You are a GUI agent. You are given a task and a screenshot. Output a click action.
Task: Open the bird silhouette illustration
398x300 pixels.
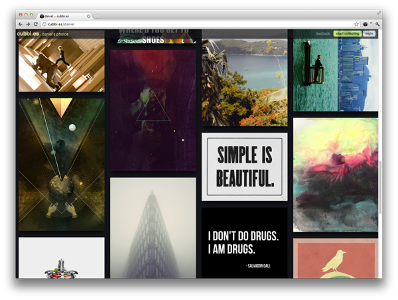pos(335,258)
